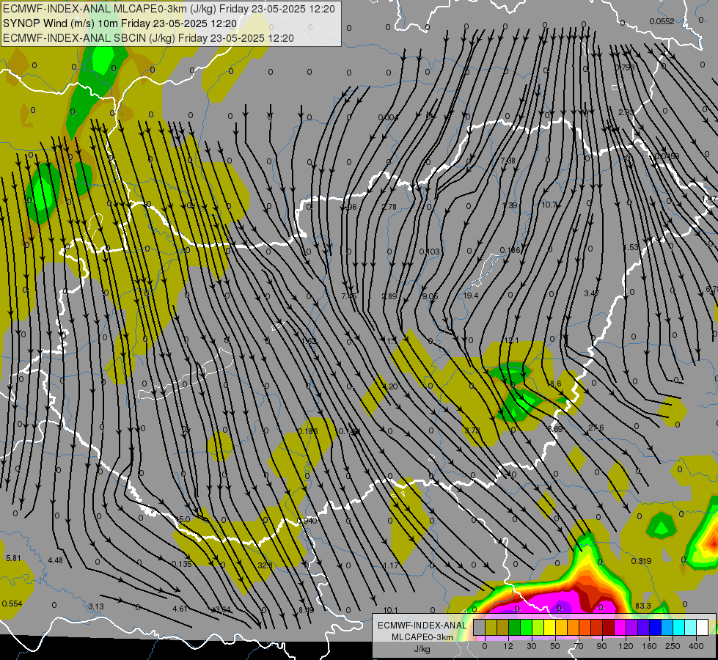The height and width of the screenshot is (660, 718).
Task: Click the 7.38 value on the map
Action: 508,161
